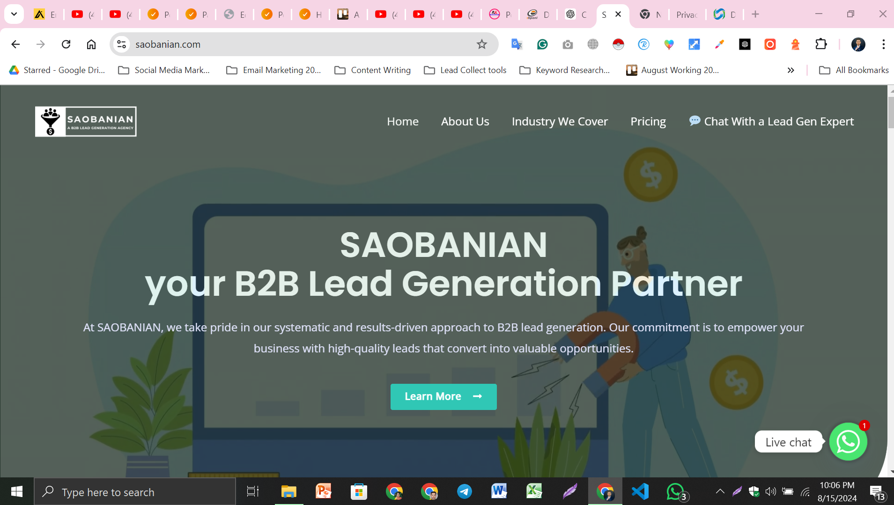Open Excel from the taskbar

534,491
